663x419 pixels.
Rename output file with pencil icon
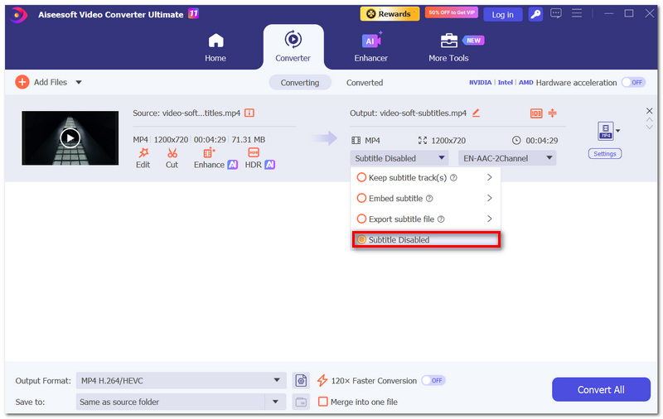476,113
